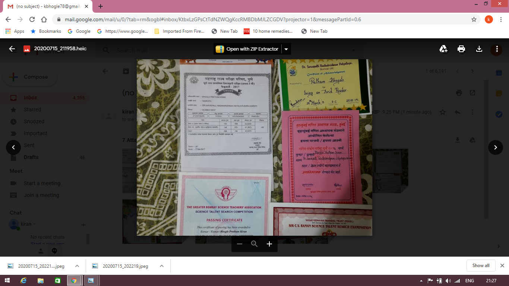Viewport: 509px width, 286px height.
Task: Open the Drafts folder in Gmail
Action: tap(31, 157)
